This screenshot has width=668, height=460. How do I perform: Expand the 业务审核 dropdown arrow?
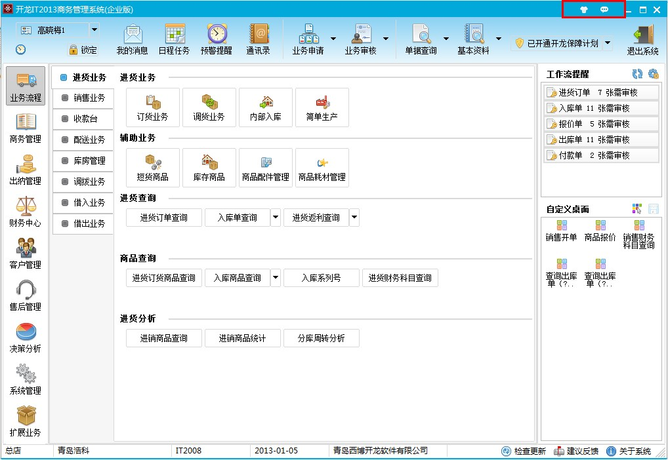tap(386, 39)
